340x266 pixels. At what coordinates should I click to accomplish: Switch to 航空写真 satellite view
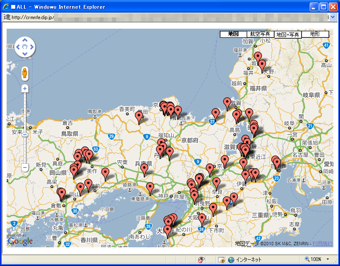coord(260,34)
